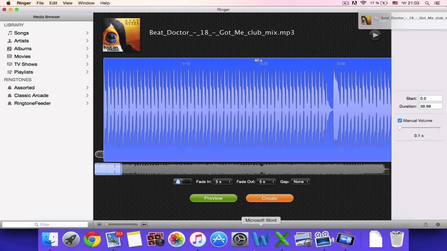Click the 0:30 marker on the timeline
The height and width of the screenshot is (251, 447).
(341, 64)
